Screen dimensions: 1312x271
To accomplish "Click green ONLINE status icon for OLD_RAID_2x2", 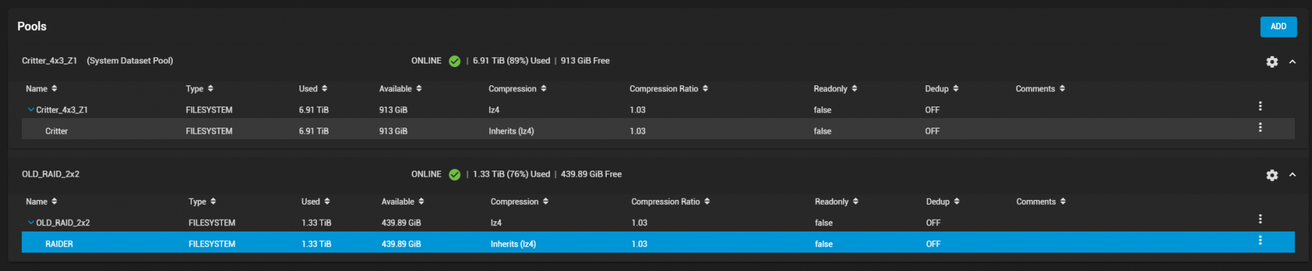I will pos(454,174).
